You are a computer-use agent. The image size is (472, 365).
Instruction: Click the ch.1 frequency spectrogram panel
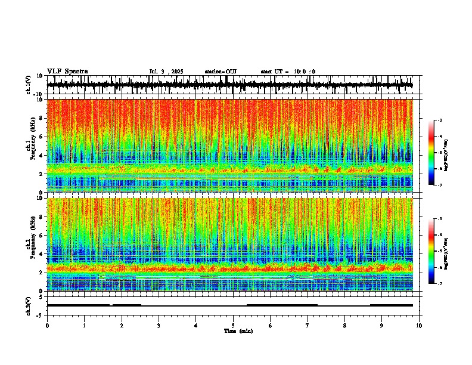point(230,146)
